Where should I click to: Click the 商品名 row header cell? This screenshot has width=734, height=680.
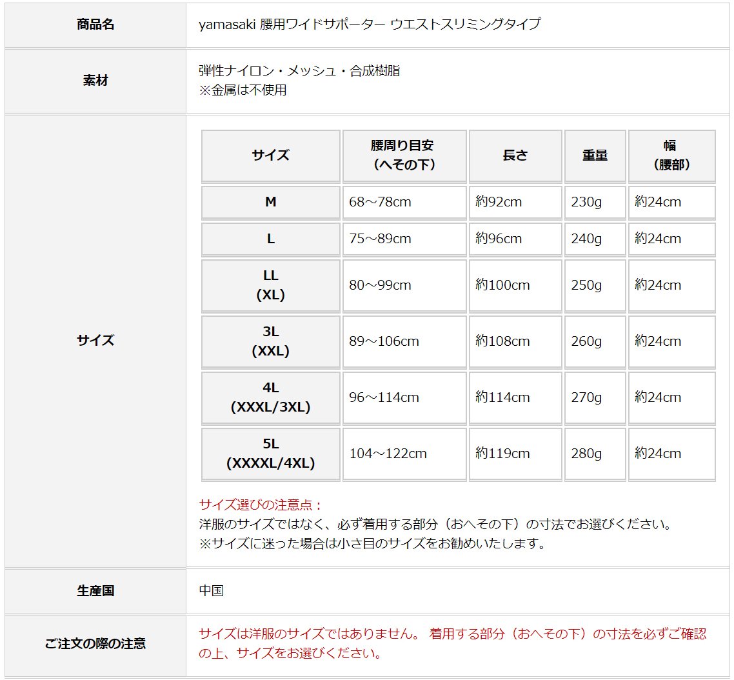[95, 25]
